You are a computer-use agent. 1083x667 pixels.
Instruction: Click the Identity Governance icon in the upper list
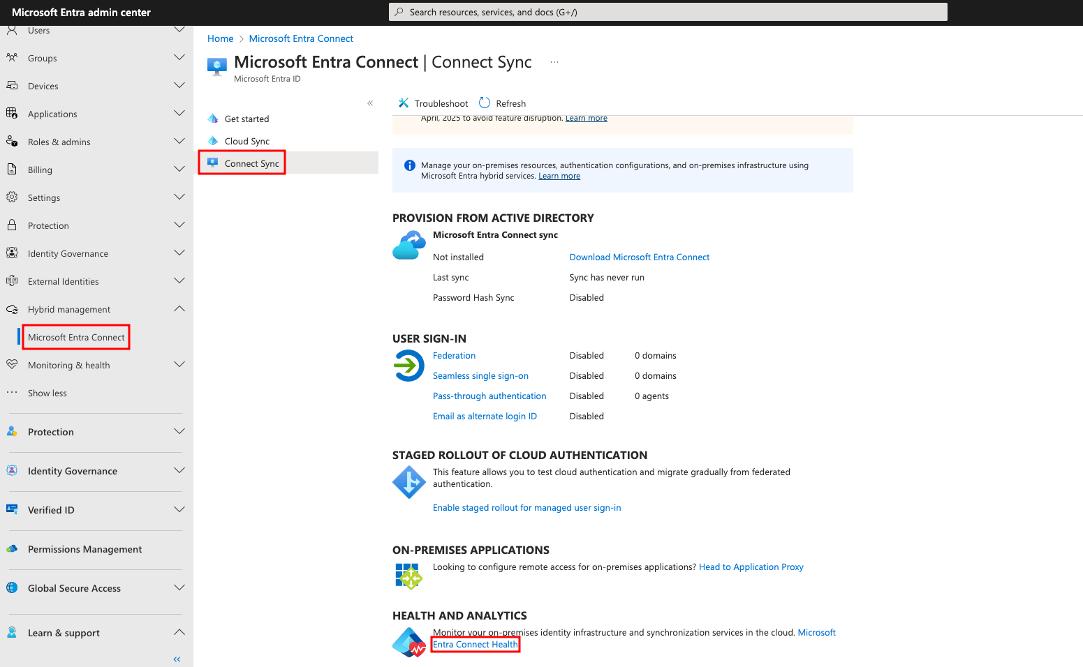(12, 253)
